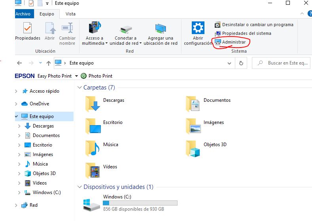Select the Imágenes folder icon
Screen dimensions: 312x221
click(x=193, y=126)
